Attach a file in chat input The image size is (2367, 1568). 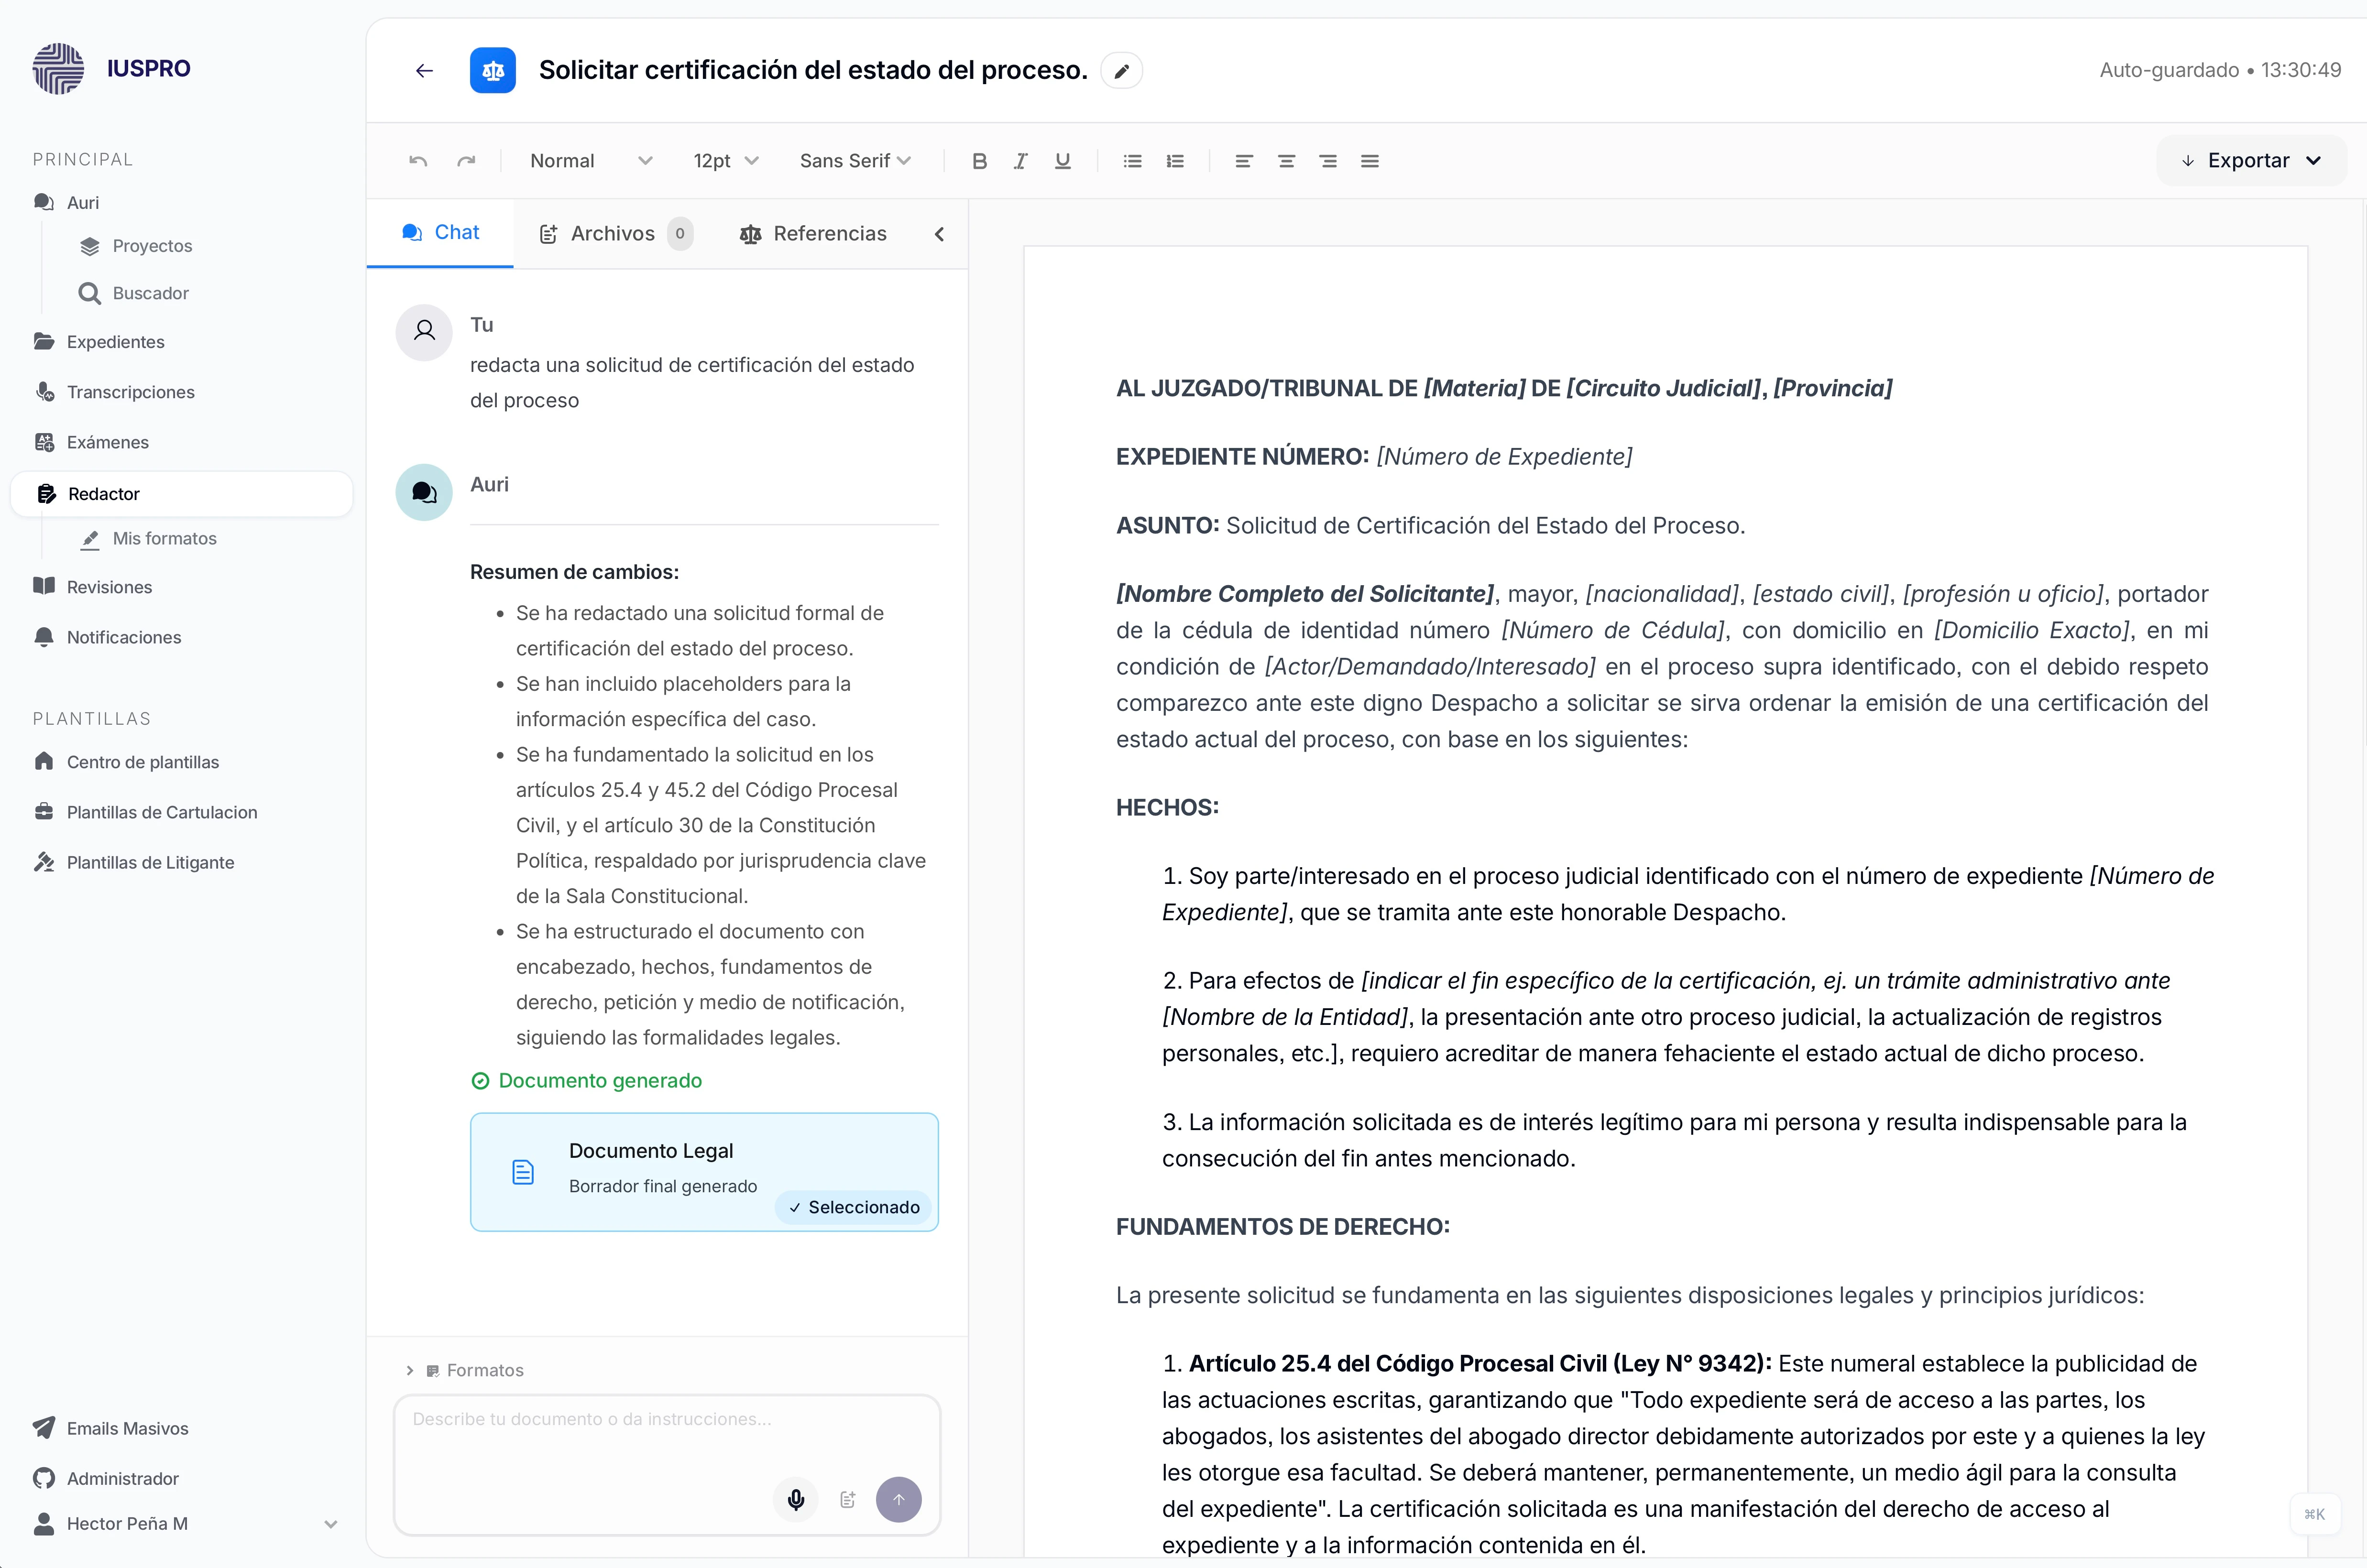pos(848,1500)
